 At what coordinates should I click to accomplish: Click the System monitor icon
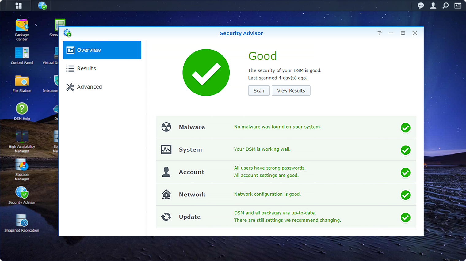pos(166,149)
